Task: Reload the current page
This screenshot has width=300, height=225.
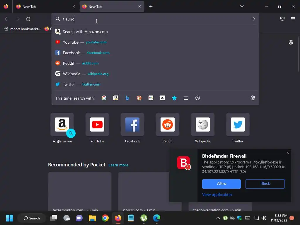Action: pyautogui.click(x=28, y=19)
